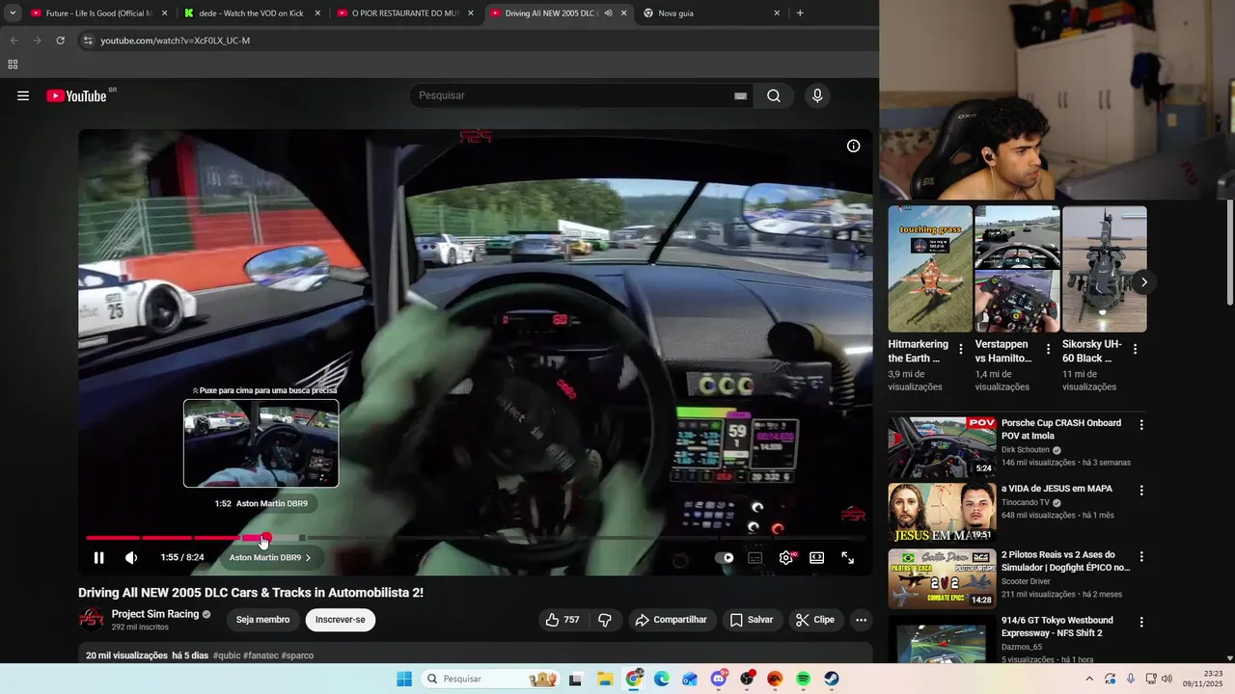This screenshot has width=1235, height=694.
Task: Open Project Sim Racing channel name
Action: point(155,614)
